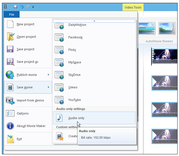Click the Save floppy icon in quick access toolbar

point(15,7)
